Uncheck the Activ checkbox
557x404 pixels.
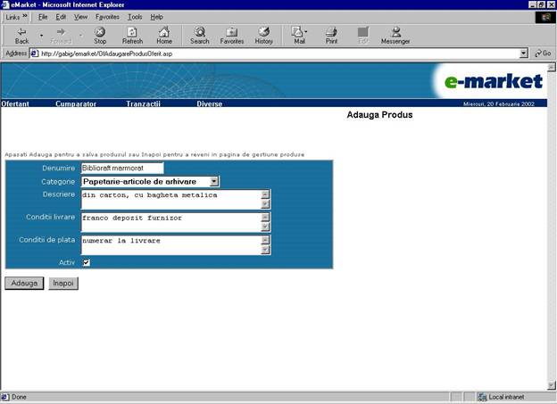(x=87, y=262)
